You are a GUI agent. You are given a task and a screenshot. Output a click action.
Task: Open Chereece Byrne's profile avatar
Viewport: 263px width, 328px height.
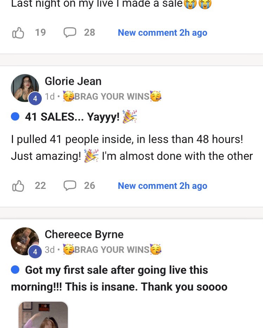pyautogui.click(x=25, y=241)
